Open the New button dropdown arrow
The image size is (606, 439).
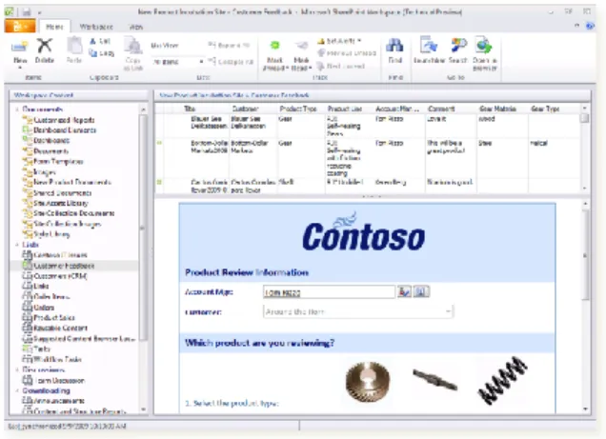coord(20,68)
